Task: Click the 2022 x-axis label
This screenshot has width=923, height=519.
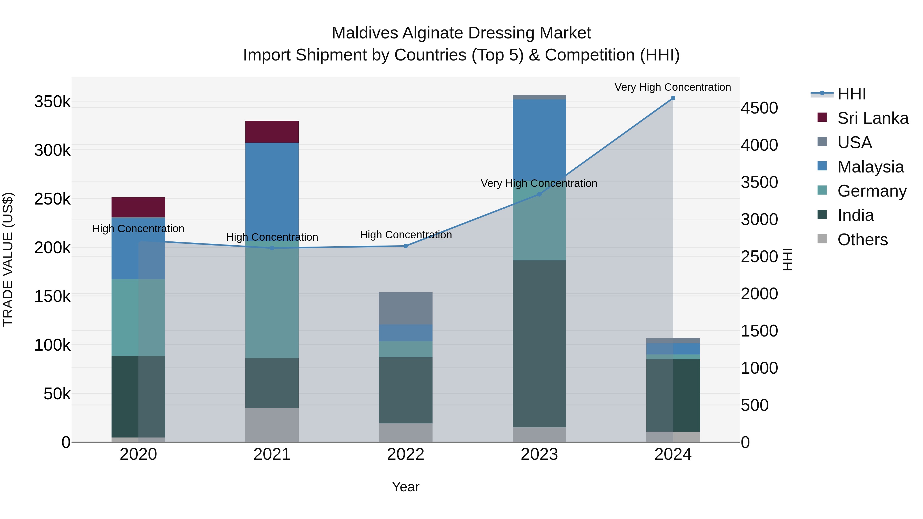Action: [406, 454]
